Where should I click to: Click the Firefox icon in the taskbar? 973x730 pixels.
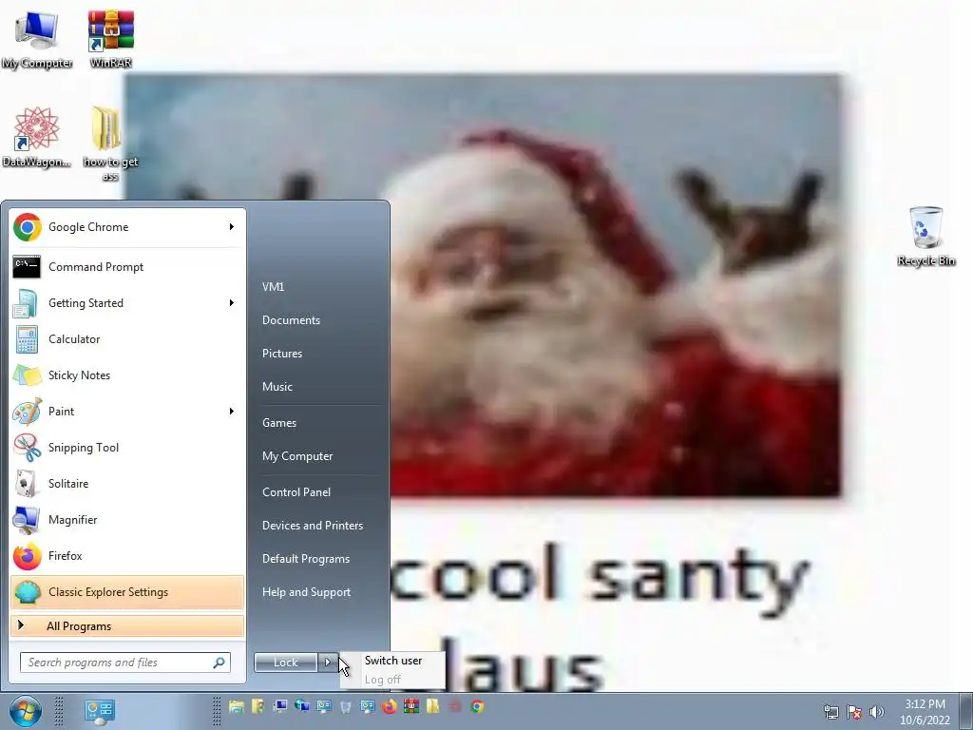(389, 706)
